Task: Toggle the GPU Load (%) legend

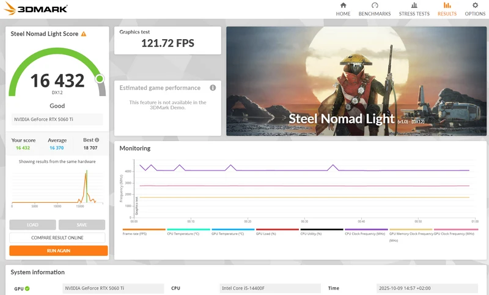Action: [x=278, y=231]
